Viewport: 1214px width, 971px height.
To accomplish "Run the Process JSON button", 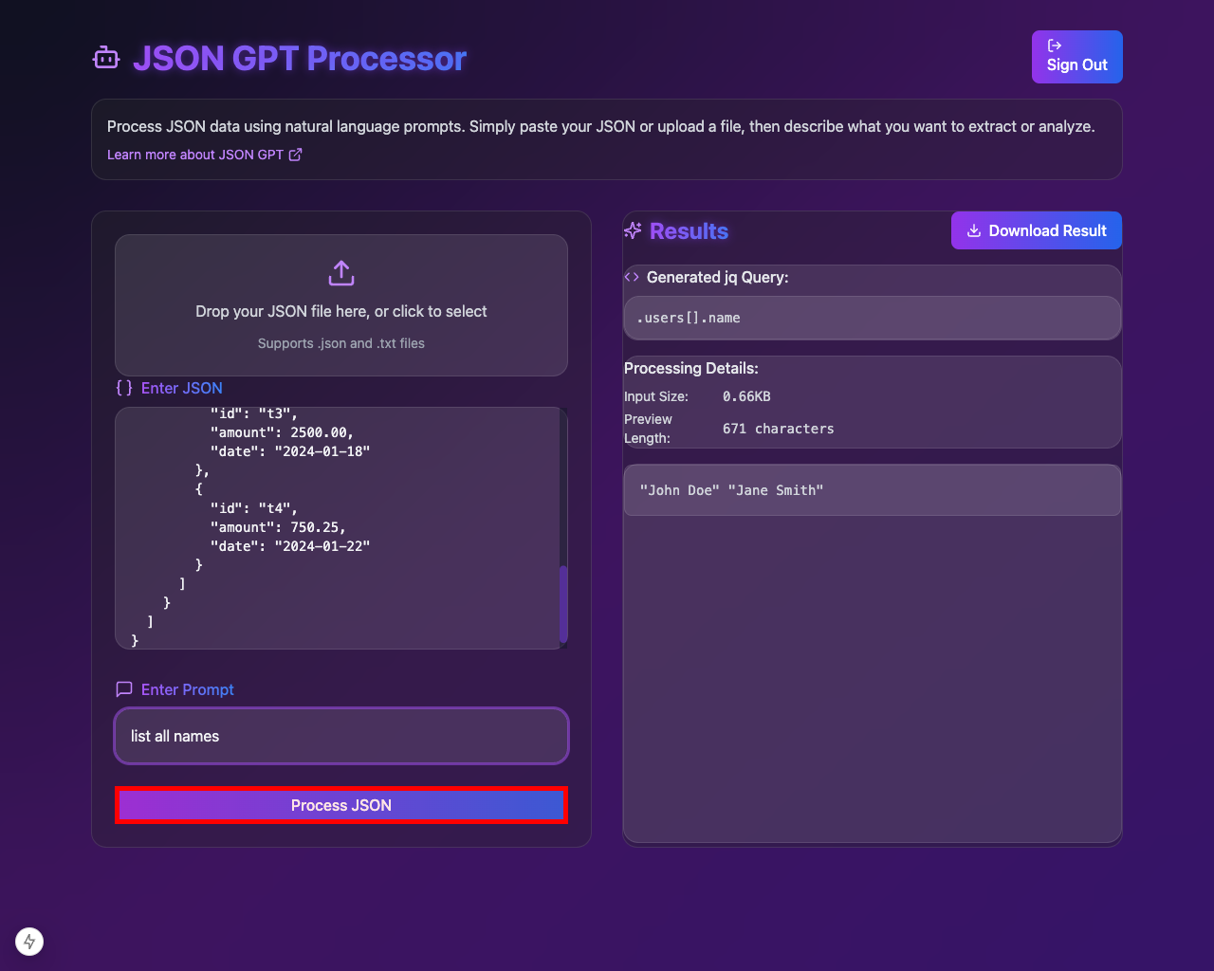I will 341,805.
